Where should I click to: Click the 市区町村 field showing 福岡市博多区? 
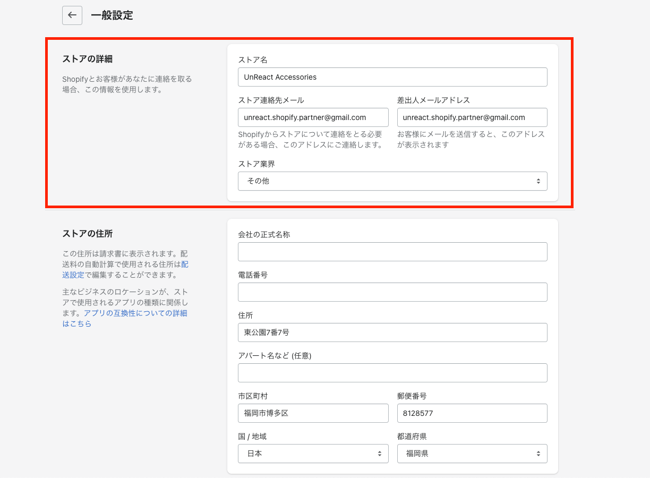pos(313,413)
